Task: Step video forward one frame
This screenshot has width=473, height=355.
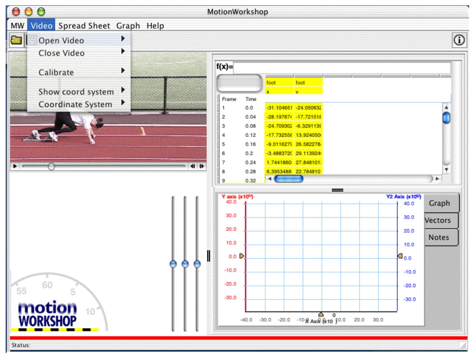Action: tap(202, 166)
